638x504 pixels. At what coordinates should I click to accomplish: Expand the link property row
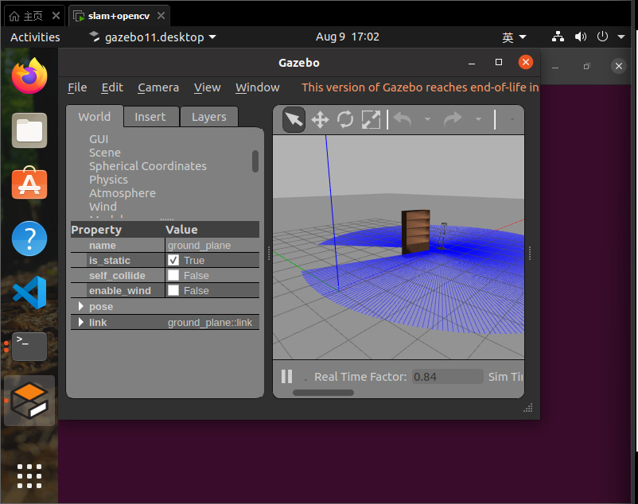coord(81,322)
